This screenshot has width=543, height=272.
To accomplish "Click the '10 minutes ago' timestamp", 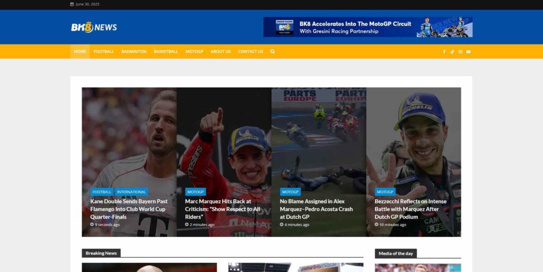I will pyautogui.click(x=393, y=225).
